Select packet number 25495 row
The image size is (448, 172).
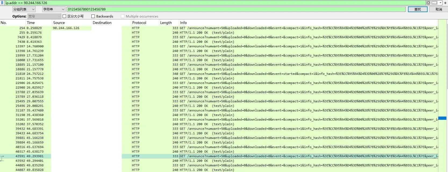click(219, 101)
